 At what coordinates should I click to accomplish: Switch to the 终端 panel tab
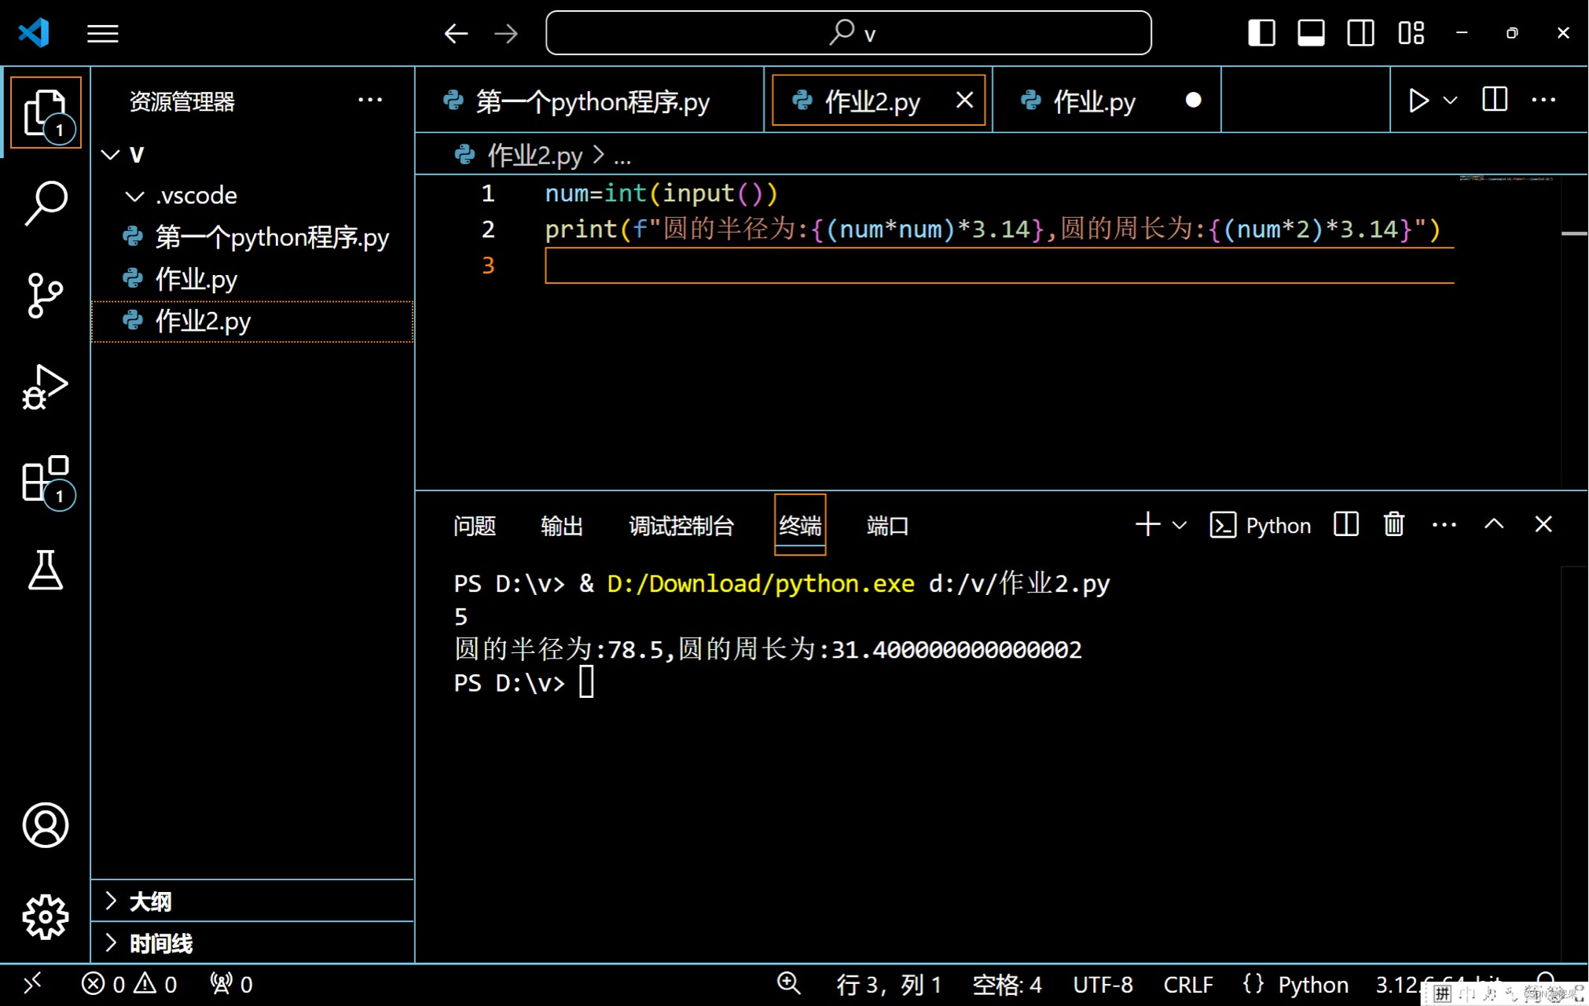pos(800,525)
